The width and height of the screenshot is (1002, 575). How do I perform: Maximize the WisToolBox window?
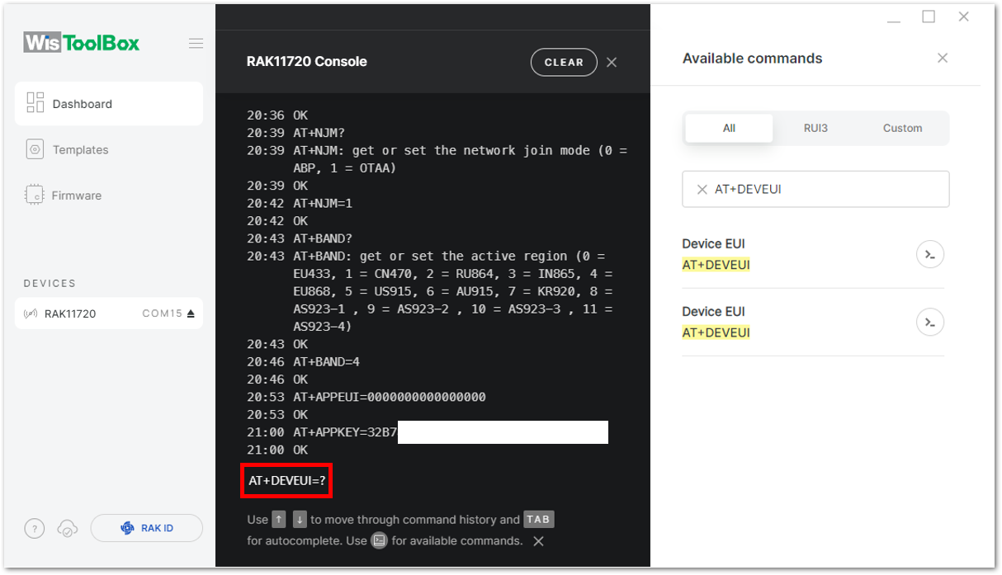(929, 16)
